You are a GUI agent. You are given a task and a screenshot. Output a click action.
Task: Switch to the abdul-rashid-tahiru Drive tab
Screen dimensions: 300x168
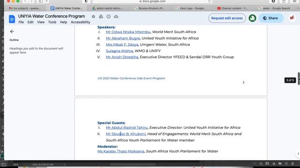click(x=108, y=8)
